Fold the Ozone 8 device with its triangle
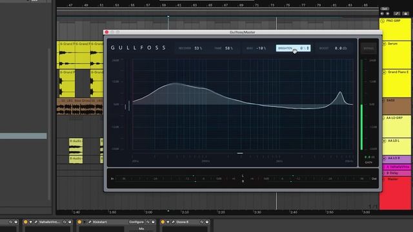This screenshot has width=413, height=232. click(x=168, y=222)
